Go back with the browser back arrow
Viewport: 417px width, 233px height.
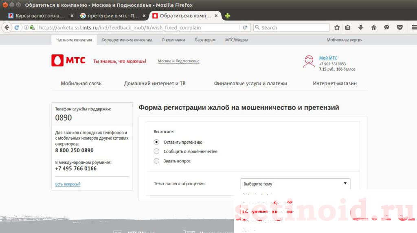click(x=7, y=27)
